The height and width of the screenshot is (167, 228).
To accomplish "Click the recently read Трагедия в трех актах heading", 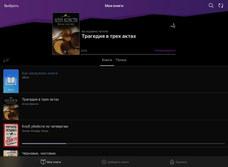I will coord(109,36).
